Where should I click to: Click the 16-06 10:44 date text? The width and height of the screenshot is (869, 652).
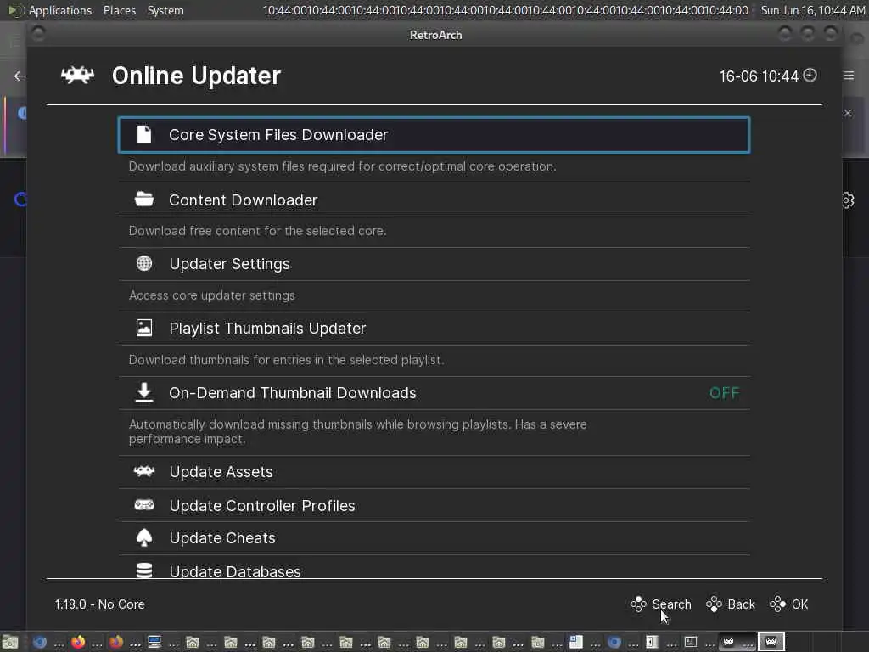coord(759,76)
